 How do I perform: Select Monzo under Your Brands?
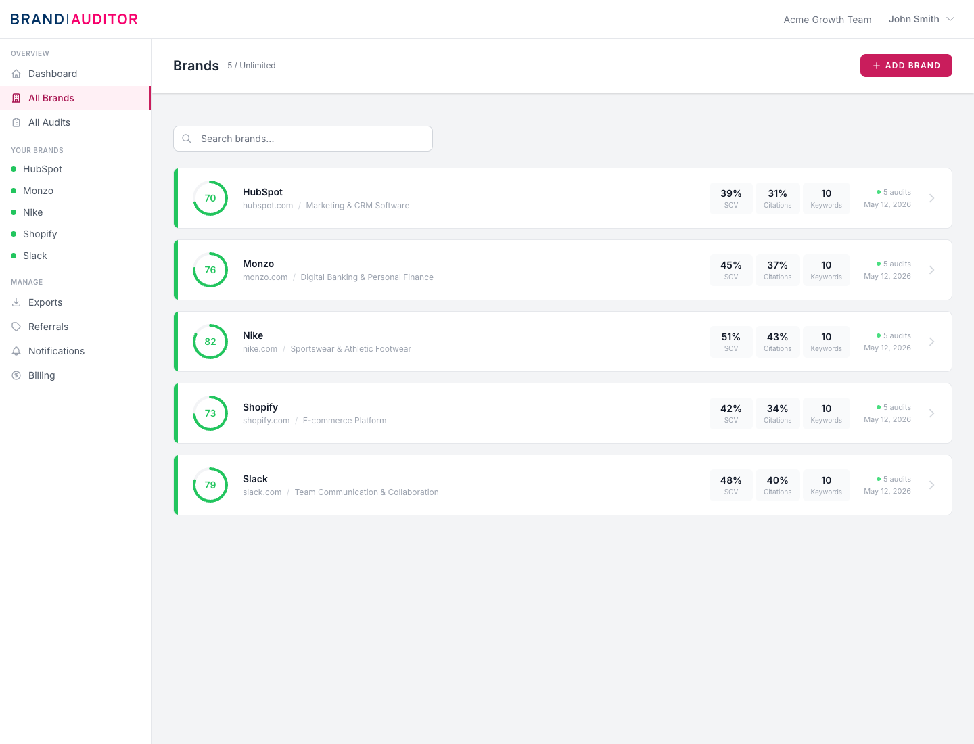[75, 191]
